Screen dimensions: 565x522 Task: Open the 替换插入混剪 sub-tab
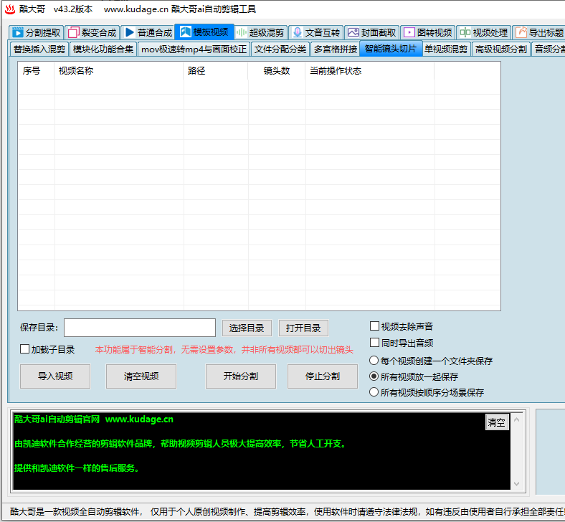pyautogui.click(x=39, y=49)
